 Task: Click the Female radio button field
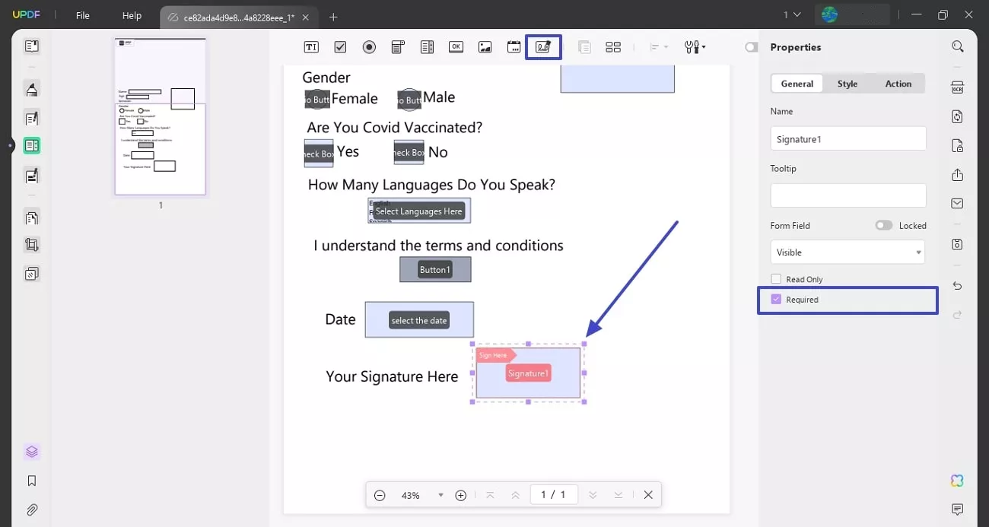(x=317, y=99)
